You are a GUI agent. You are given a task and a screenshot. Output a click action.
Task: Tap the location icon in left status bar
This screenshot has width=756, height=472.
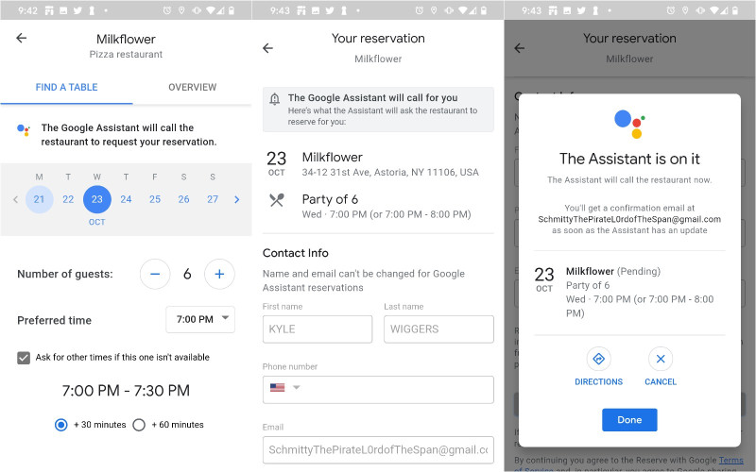[181, 10]
